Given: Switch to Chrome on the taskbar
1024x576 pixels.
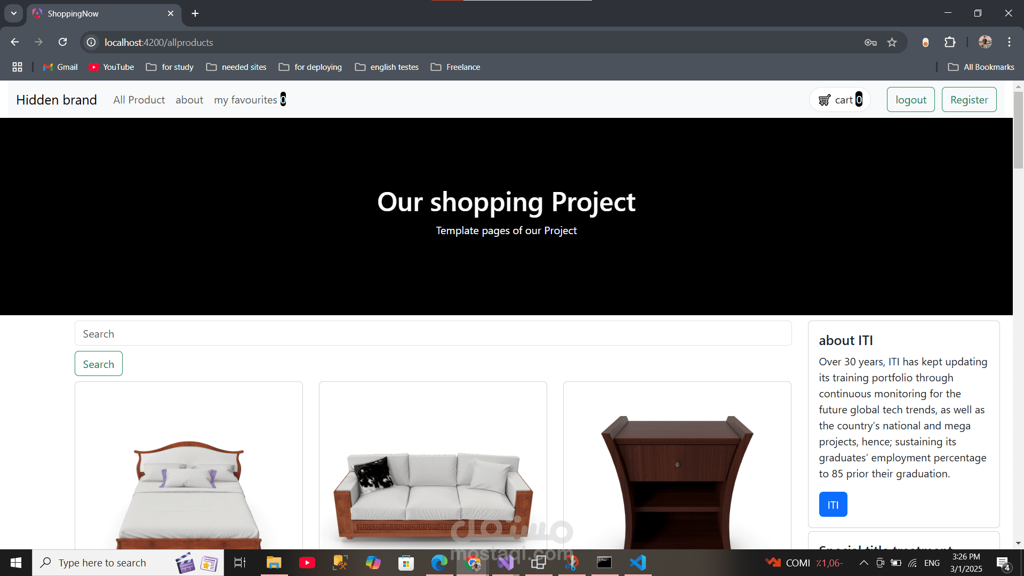Looking at the screenshot, I should (473, 563).
